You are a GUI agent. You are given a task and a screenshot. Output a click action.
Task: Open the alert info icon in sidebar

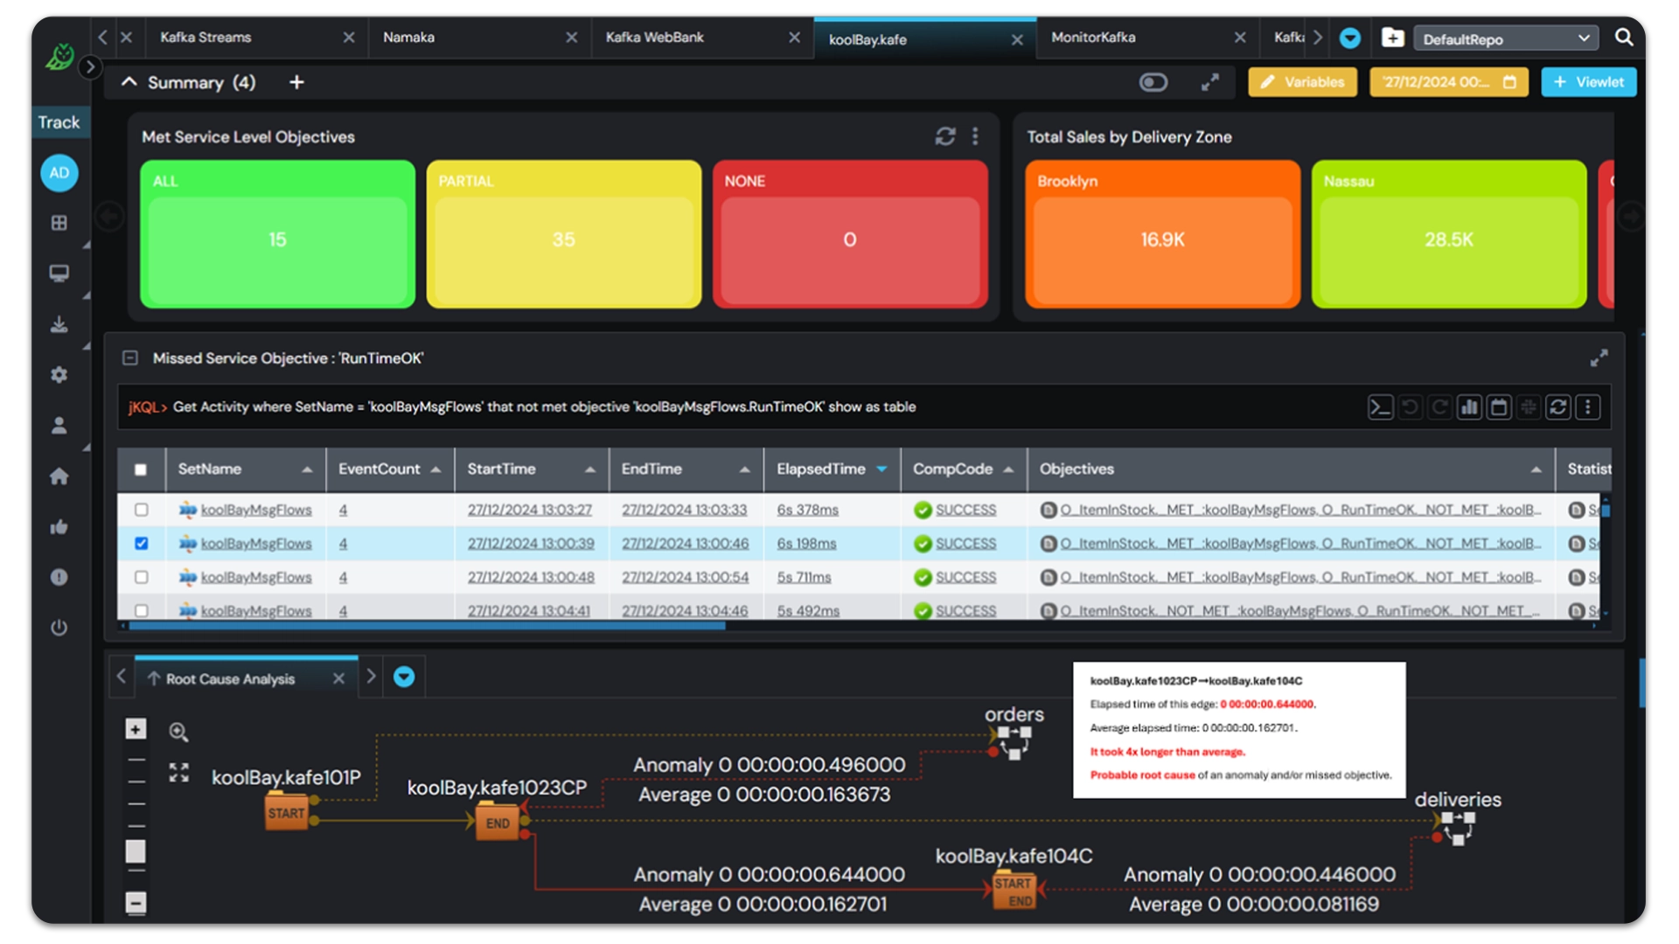59,577
